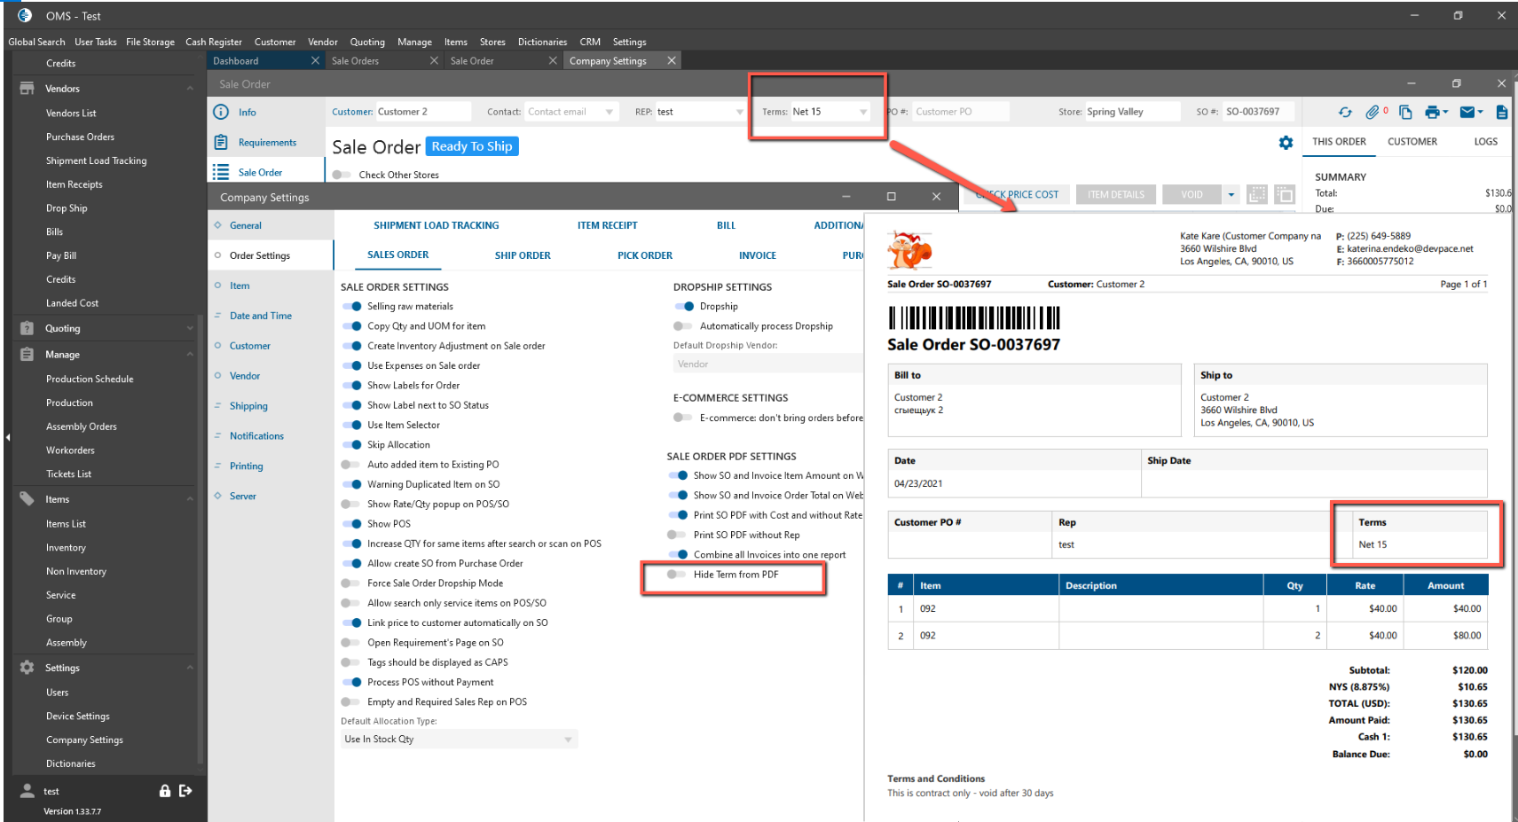Open Date and Time settings category

[x=261, y=316]
